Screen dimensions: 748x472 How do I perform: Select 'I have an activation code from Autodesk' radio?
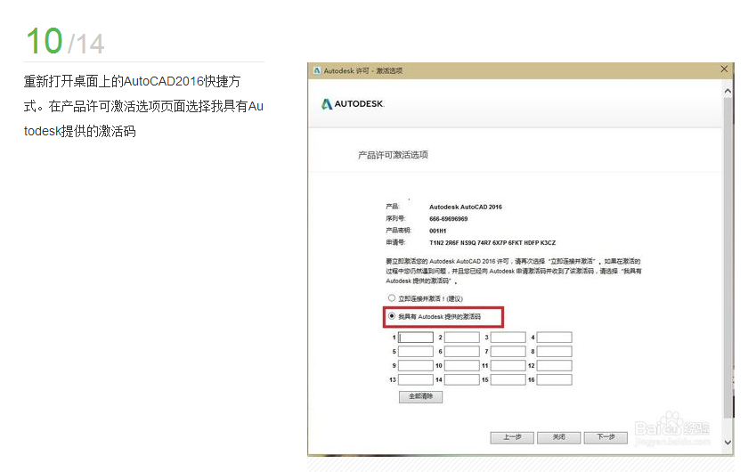pyautogui.click(x=392, y=316)
